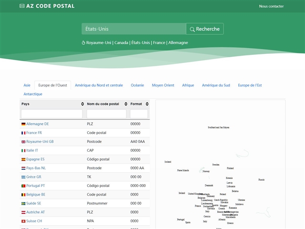Click the France quick link under search
This screenshot has height=229, width=305.
(x=159, y=42)
